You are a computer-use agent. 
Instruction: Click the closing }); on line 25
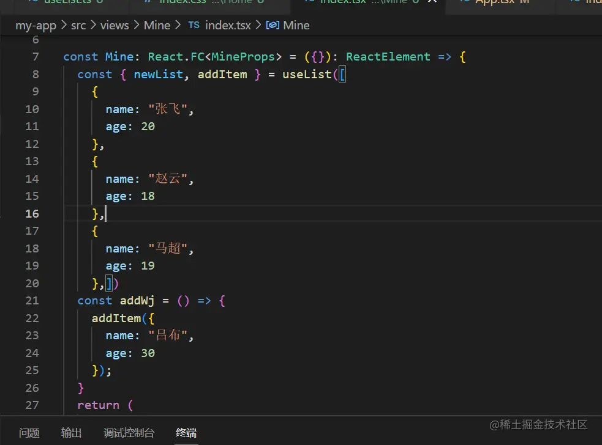(x=102, y=370)
